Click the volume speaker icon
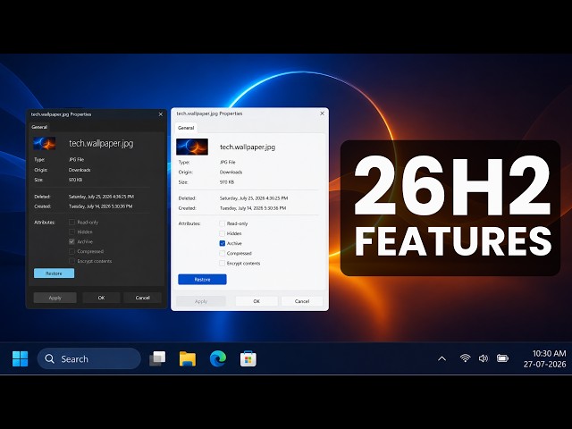Screen dimensions: 572x429 (x=484, y=358)
